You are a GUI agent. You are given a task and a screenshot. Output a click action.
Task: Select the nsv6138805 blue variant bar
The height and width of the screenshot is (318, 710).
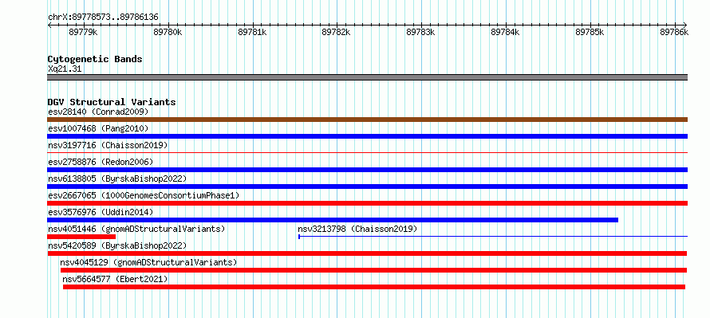point(367,186)
